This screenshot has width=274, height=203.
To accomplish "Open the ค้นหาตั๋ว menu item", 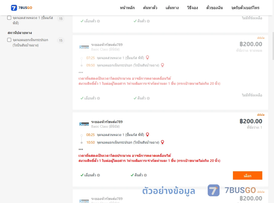I will click(x=150, y=8).
